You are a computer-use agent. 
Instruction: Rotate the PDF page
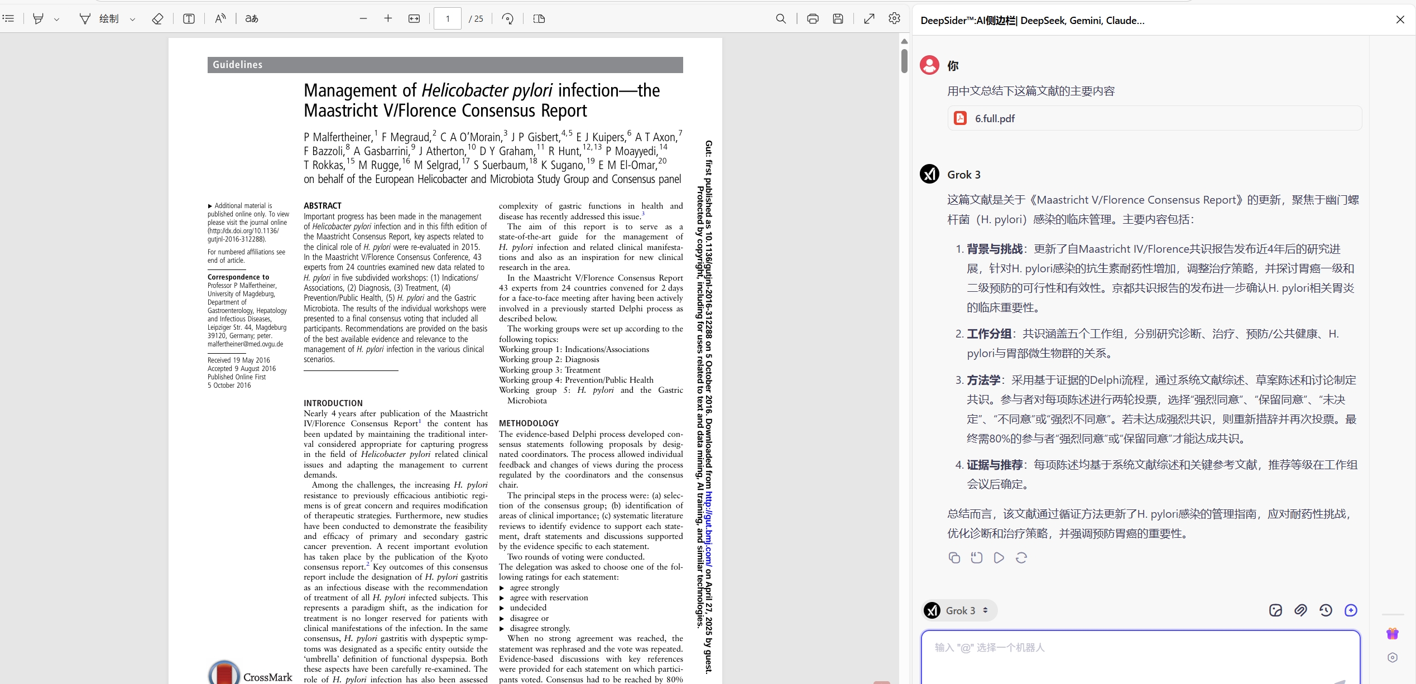pos(507,18)
